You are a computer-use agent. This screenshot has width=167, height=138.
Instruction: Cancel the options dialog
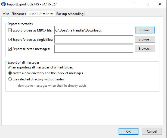point(152,131)
